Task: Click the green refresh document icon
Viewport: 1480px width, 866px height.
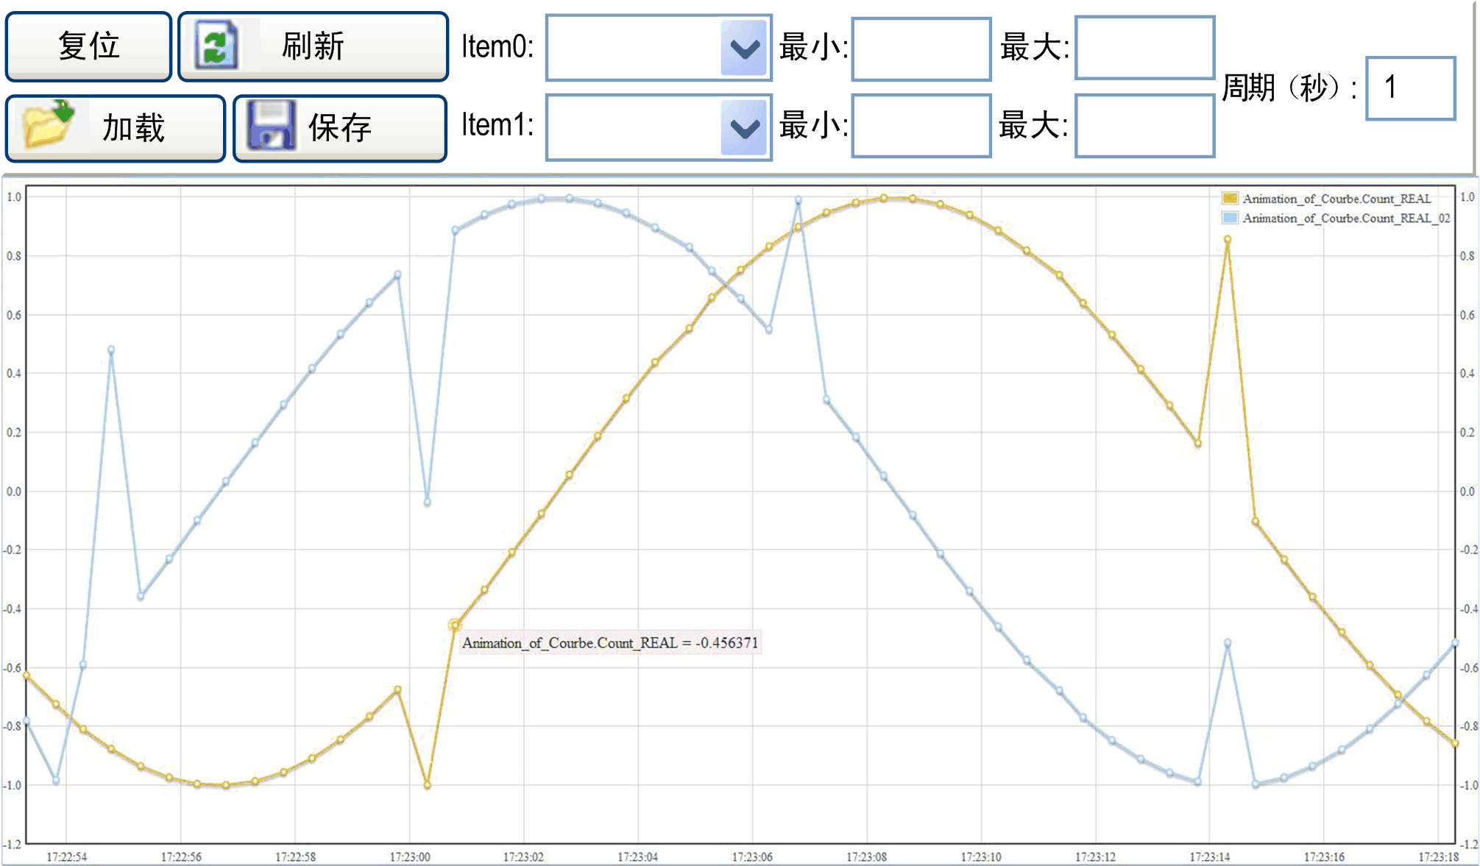Action: coord(216,46)
